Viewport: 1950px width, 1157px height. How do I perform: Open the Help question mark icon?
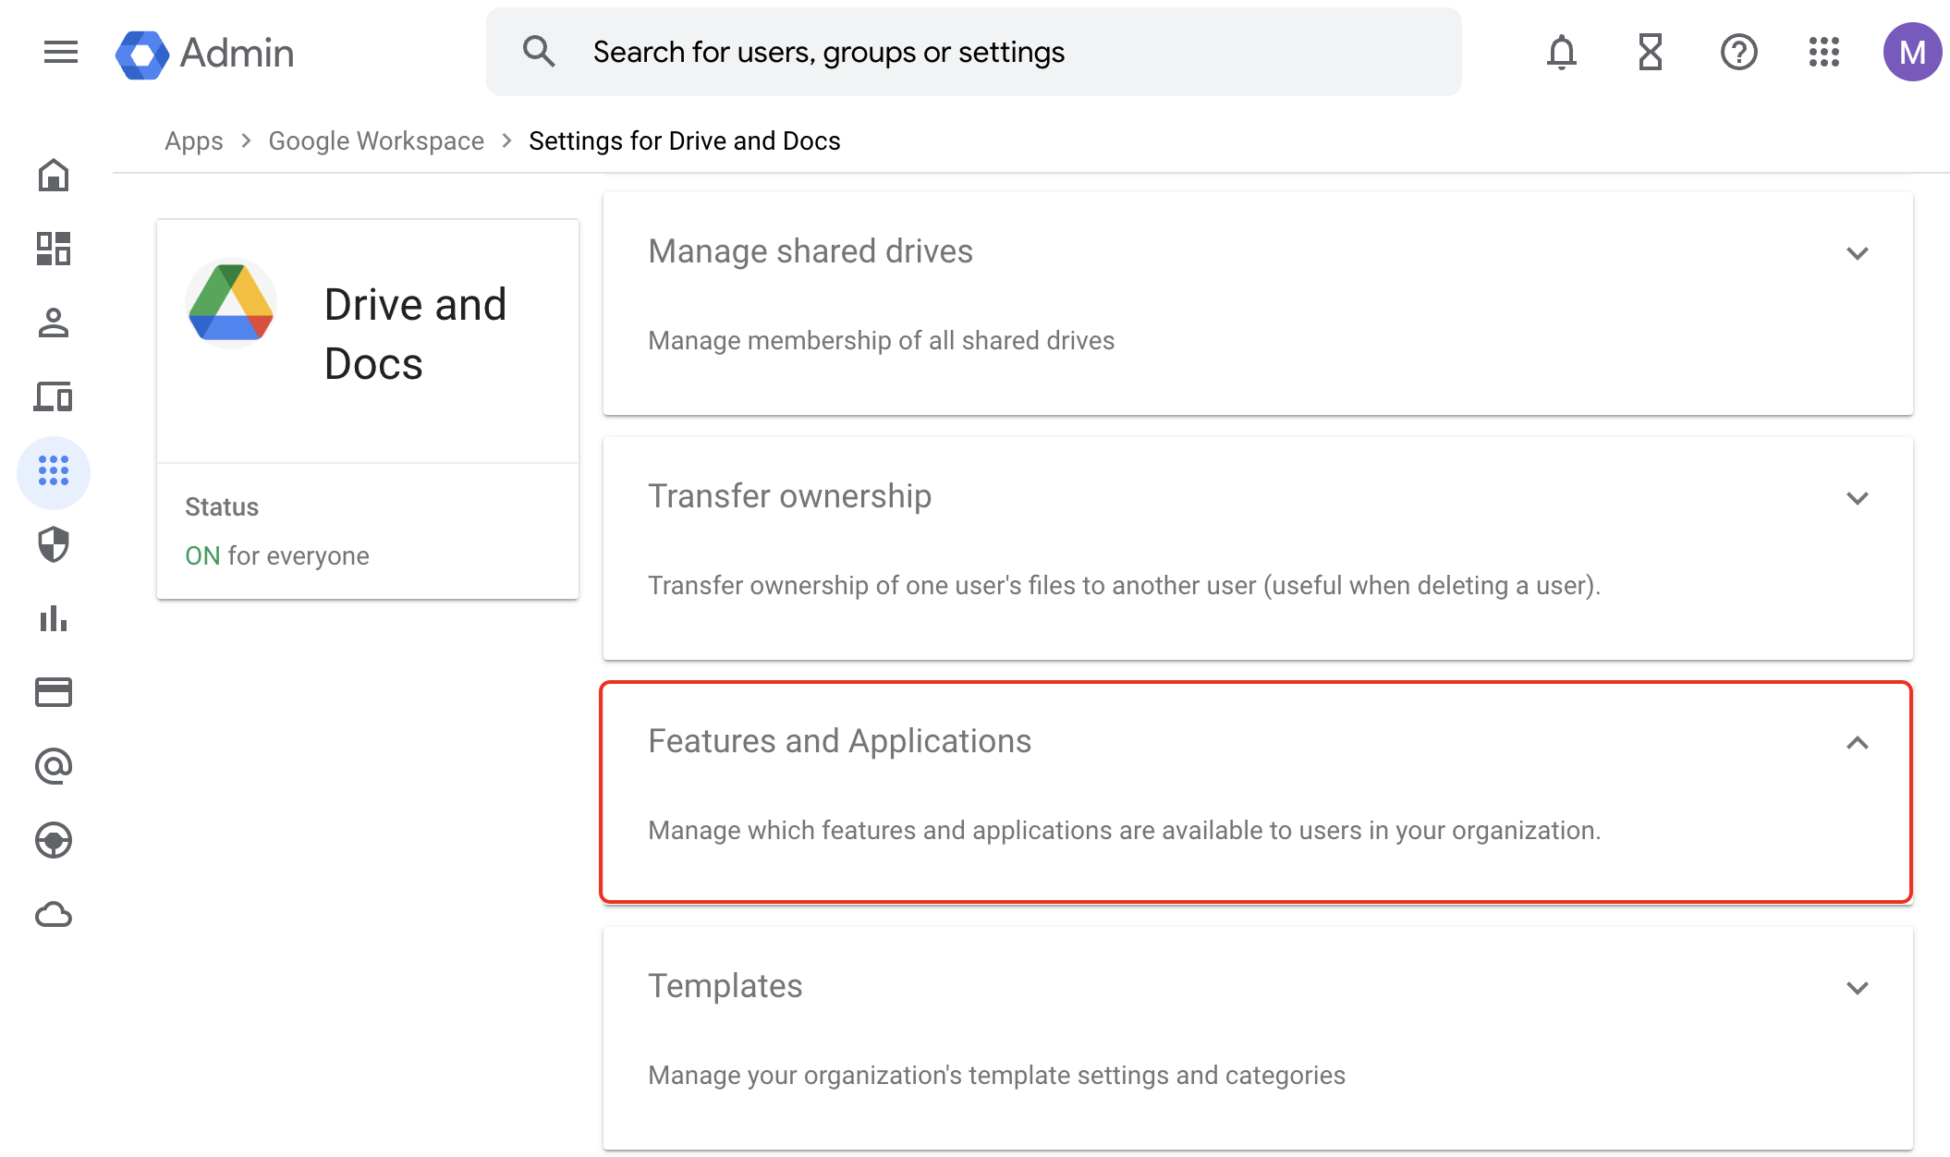[x=1738, y=52]
